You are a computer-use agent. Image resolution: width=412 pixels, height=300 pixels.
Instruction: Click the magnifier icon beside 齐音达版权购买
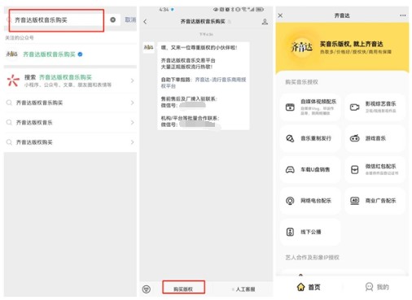pyautogui.click(x=9, y=142)
